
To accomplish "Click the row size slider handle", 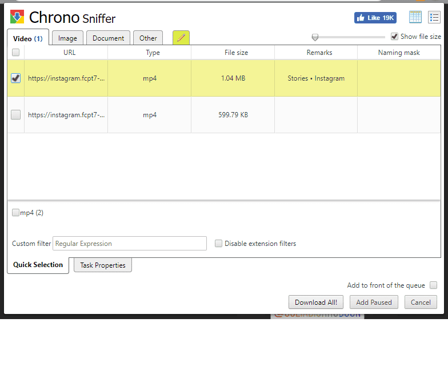I will tap(315, 37).
